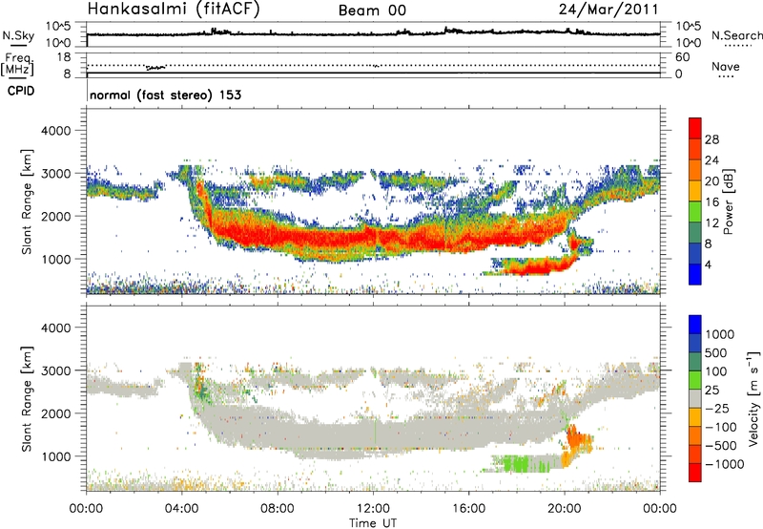This screenshot has height=529, width=763.
Task: Click the gray Velocity colorbar segment between 25 and -25
Action: 695,398
